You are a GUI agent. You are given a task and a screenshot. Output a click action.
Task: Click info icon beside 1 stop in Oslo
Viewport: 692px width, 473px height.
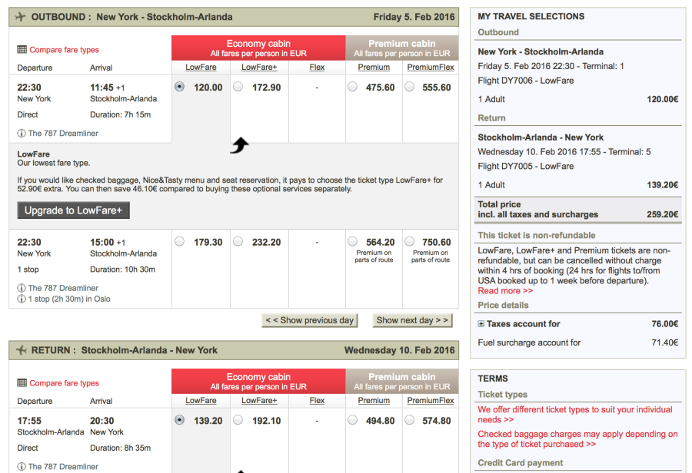click(x=22, y=299)
